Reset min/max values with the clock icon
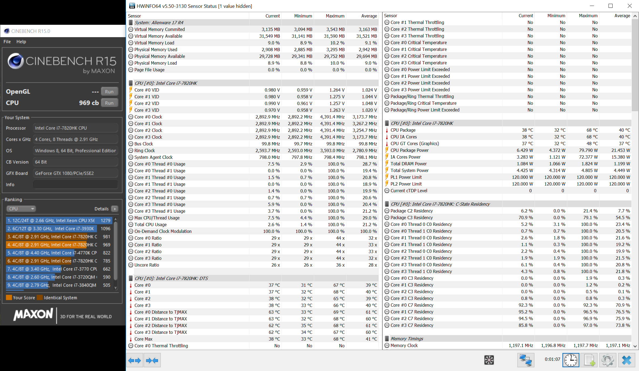The height and width of the screenshot is (371, 639). (x=571, y=360)
